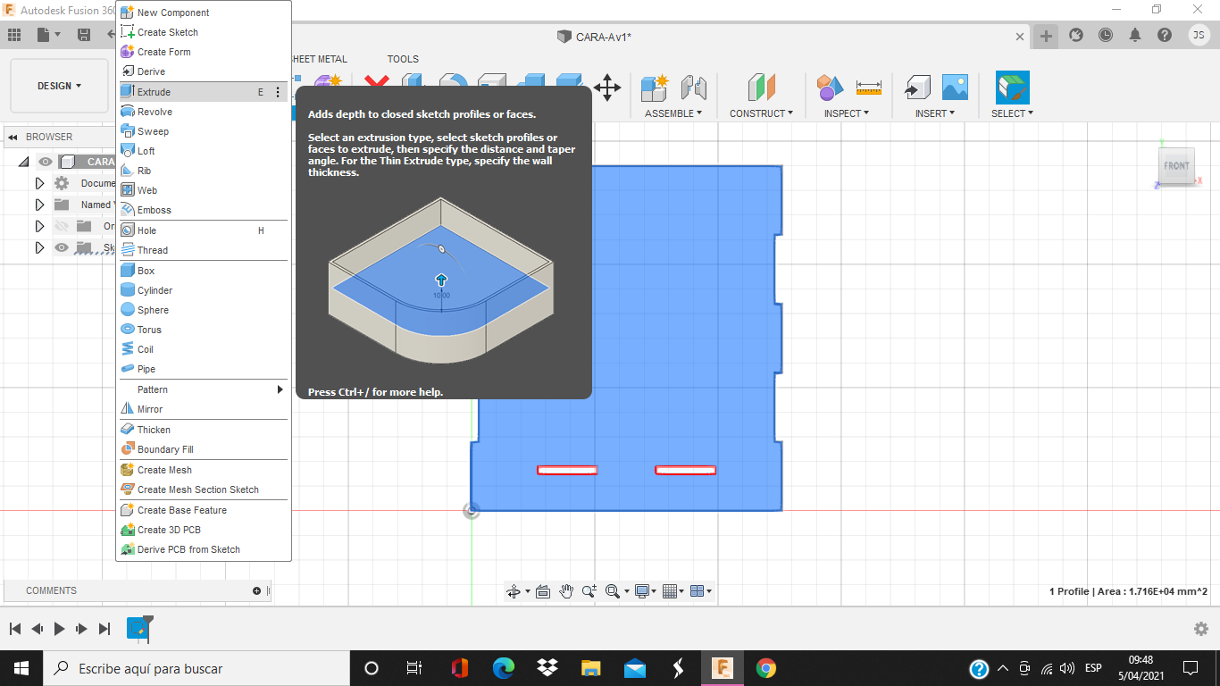Image resolution: width=1220 pixels, height=686 pixels.
Task: Open the INSERT dropdown menu
Action: [x=935, y=113]
